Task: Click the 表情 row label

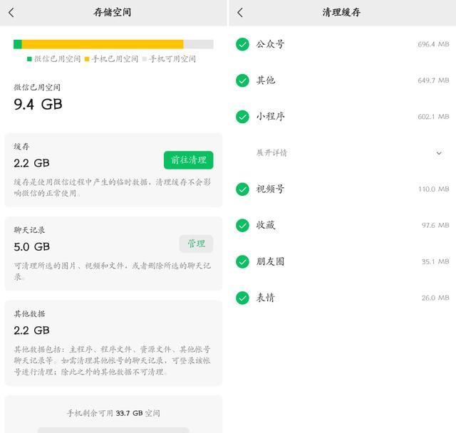Action: pyautogui.click(x=266, y=298)
